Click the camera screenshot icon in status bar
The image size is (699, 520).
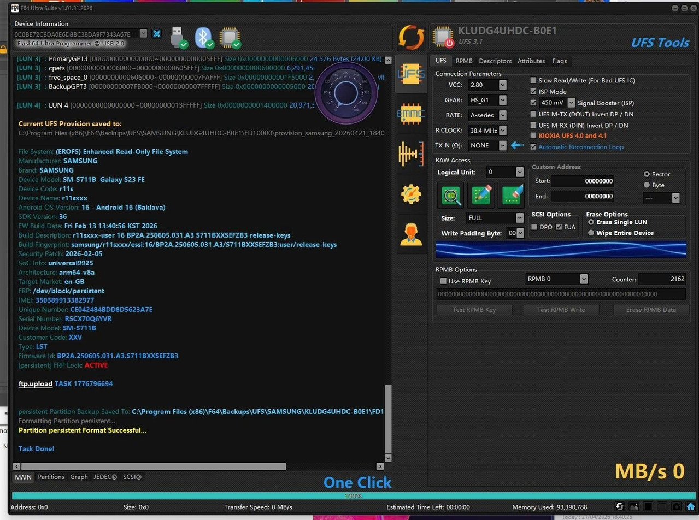[677, 506]
